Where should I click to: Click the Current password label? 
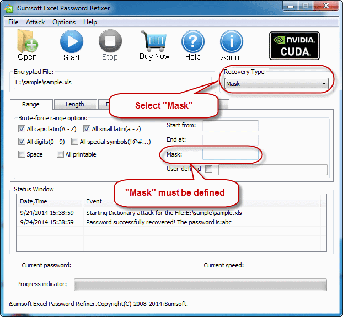[46, 265]
